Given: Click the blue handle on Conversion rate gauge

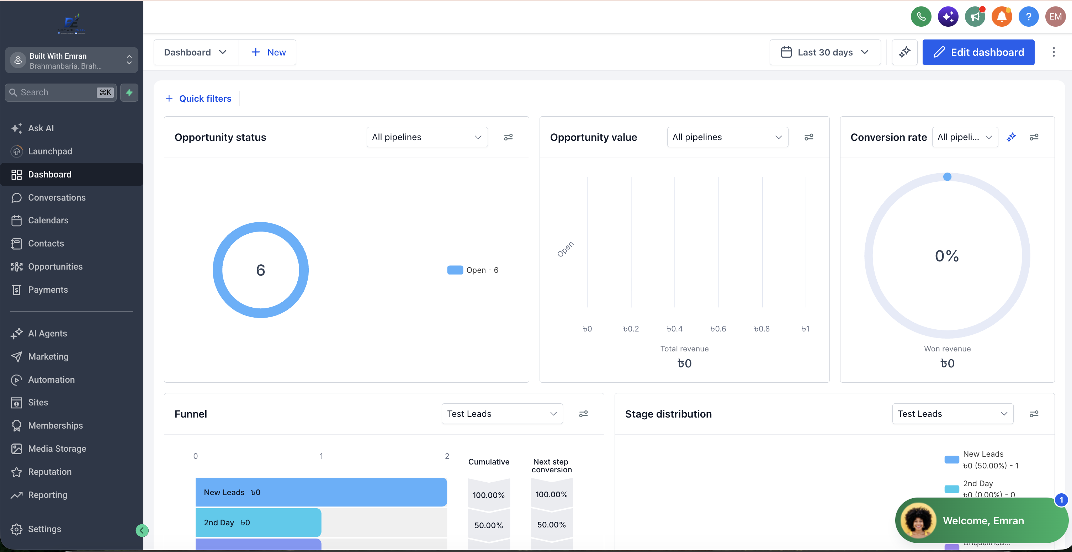Looking at the screenshot, I should (947, 177).
